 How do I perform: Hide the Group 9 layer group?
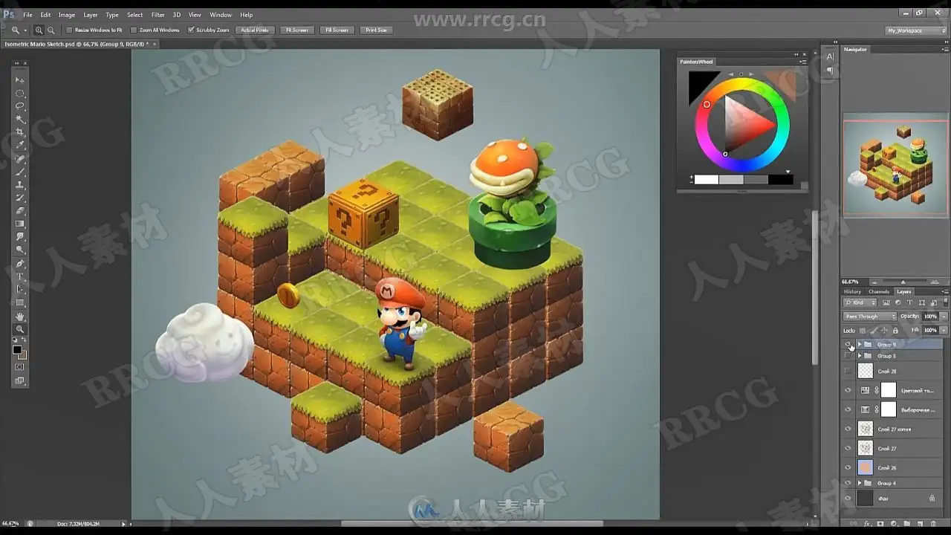848,345
